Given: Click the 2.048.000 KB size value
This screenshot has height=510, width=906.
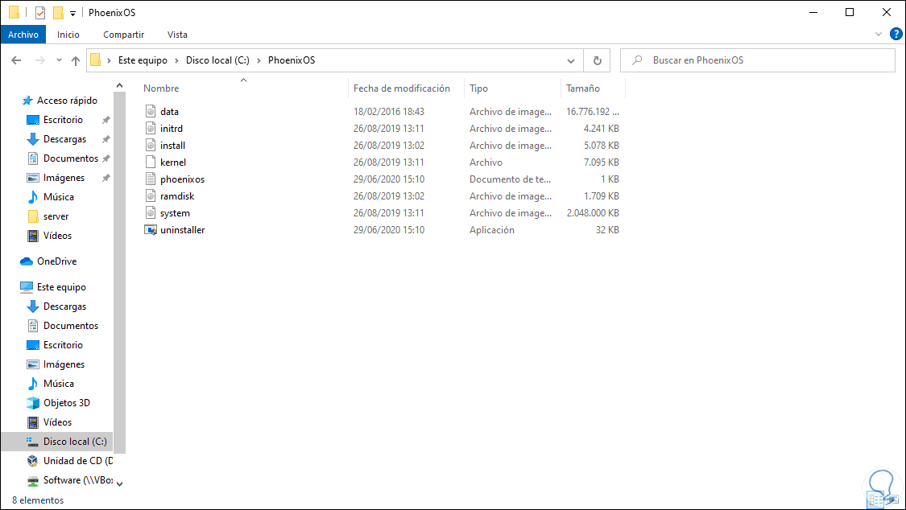Looking at the screenshot, I should (593, 213).
